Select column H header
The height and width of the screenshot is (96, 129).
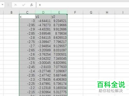pyautogui.click(x=107, y=12)
